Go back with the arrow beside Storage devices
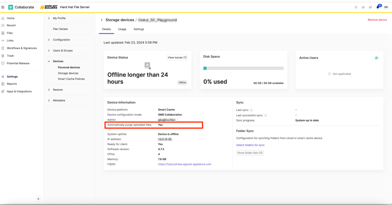 (x=102, y=20)
